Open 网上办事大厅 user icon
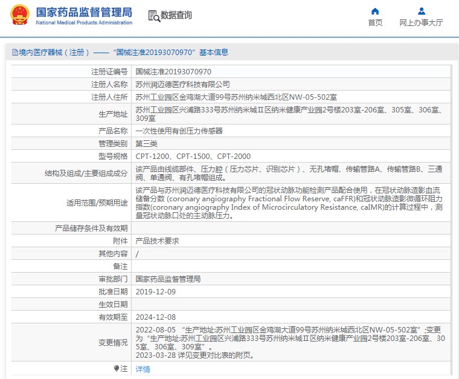This screenshot has width=459, height=379. pyautogui.click(x=421, y=11)
